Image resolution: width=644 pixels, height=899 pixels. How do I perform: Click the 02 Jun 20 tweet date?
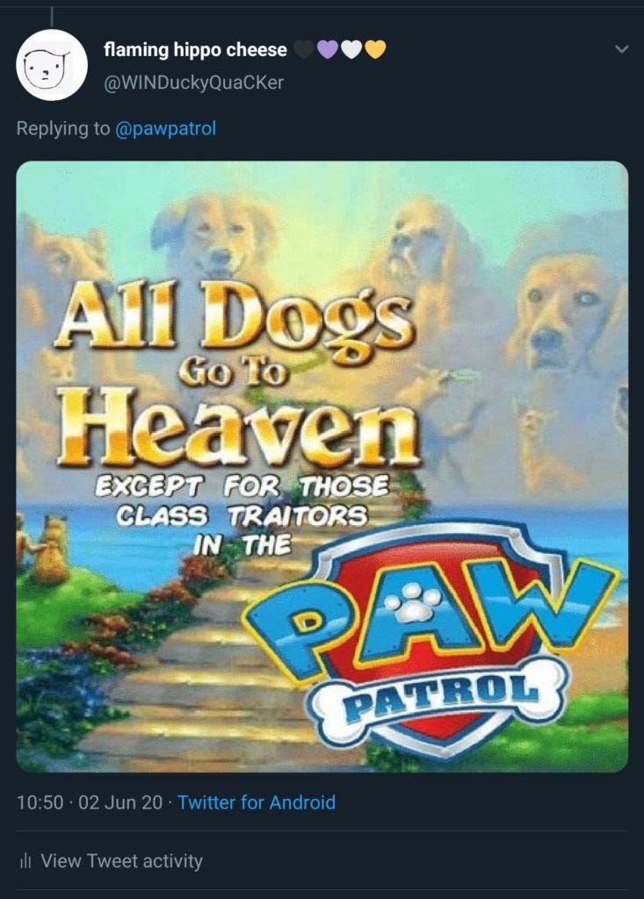pyautogui.click(x=120, y=802)
